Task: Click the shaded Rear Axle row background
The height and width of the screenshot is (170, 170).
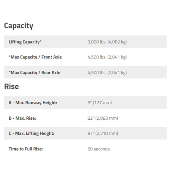Action: tap(85, 72)
